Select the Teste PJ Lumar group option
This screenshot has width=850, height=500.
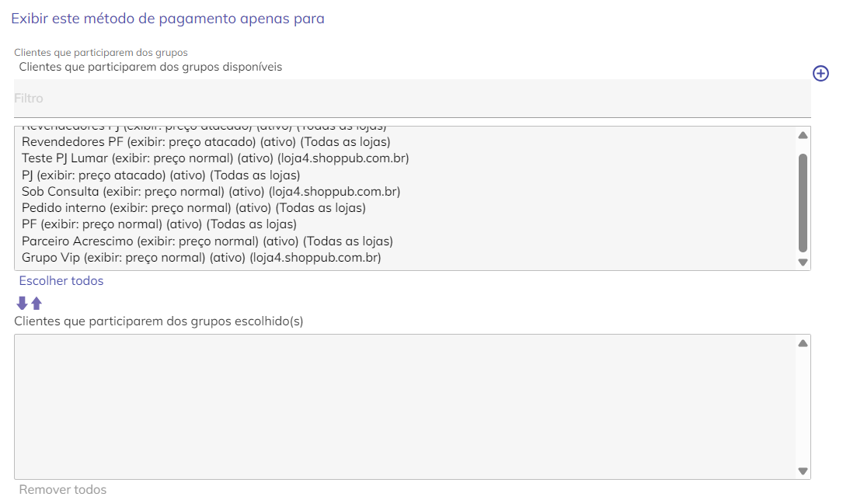point(215,158)
